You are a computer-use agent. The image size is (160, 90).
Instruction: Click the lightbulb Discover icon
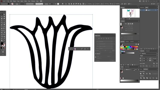point(146,1)
